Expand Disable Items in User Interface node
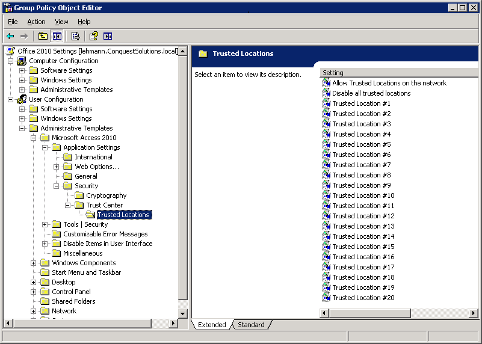 tap(45, 244)
